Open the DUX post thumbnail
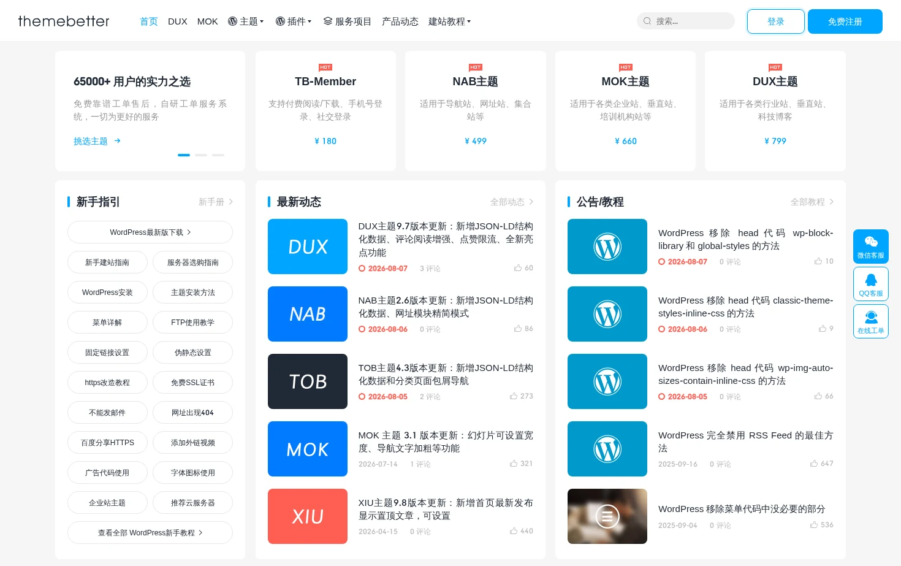Screen dimensions: 901x566 (x=308, y=247)
